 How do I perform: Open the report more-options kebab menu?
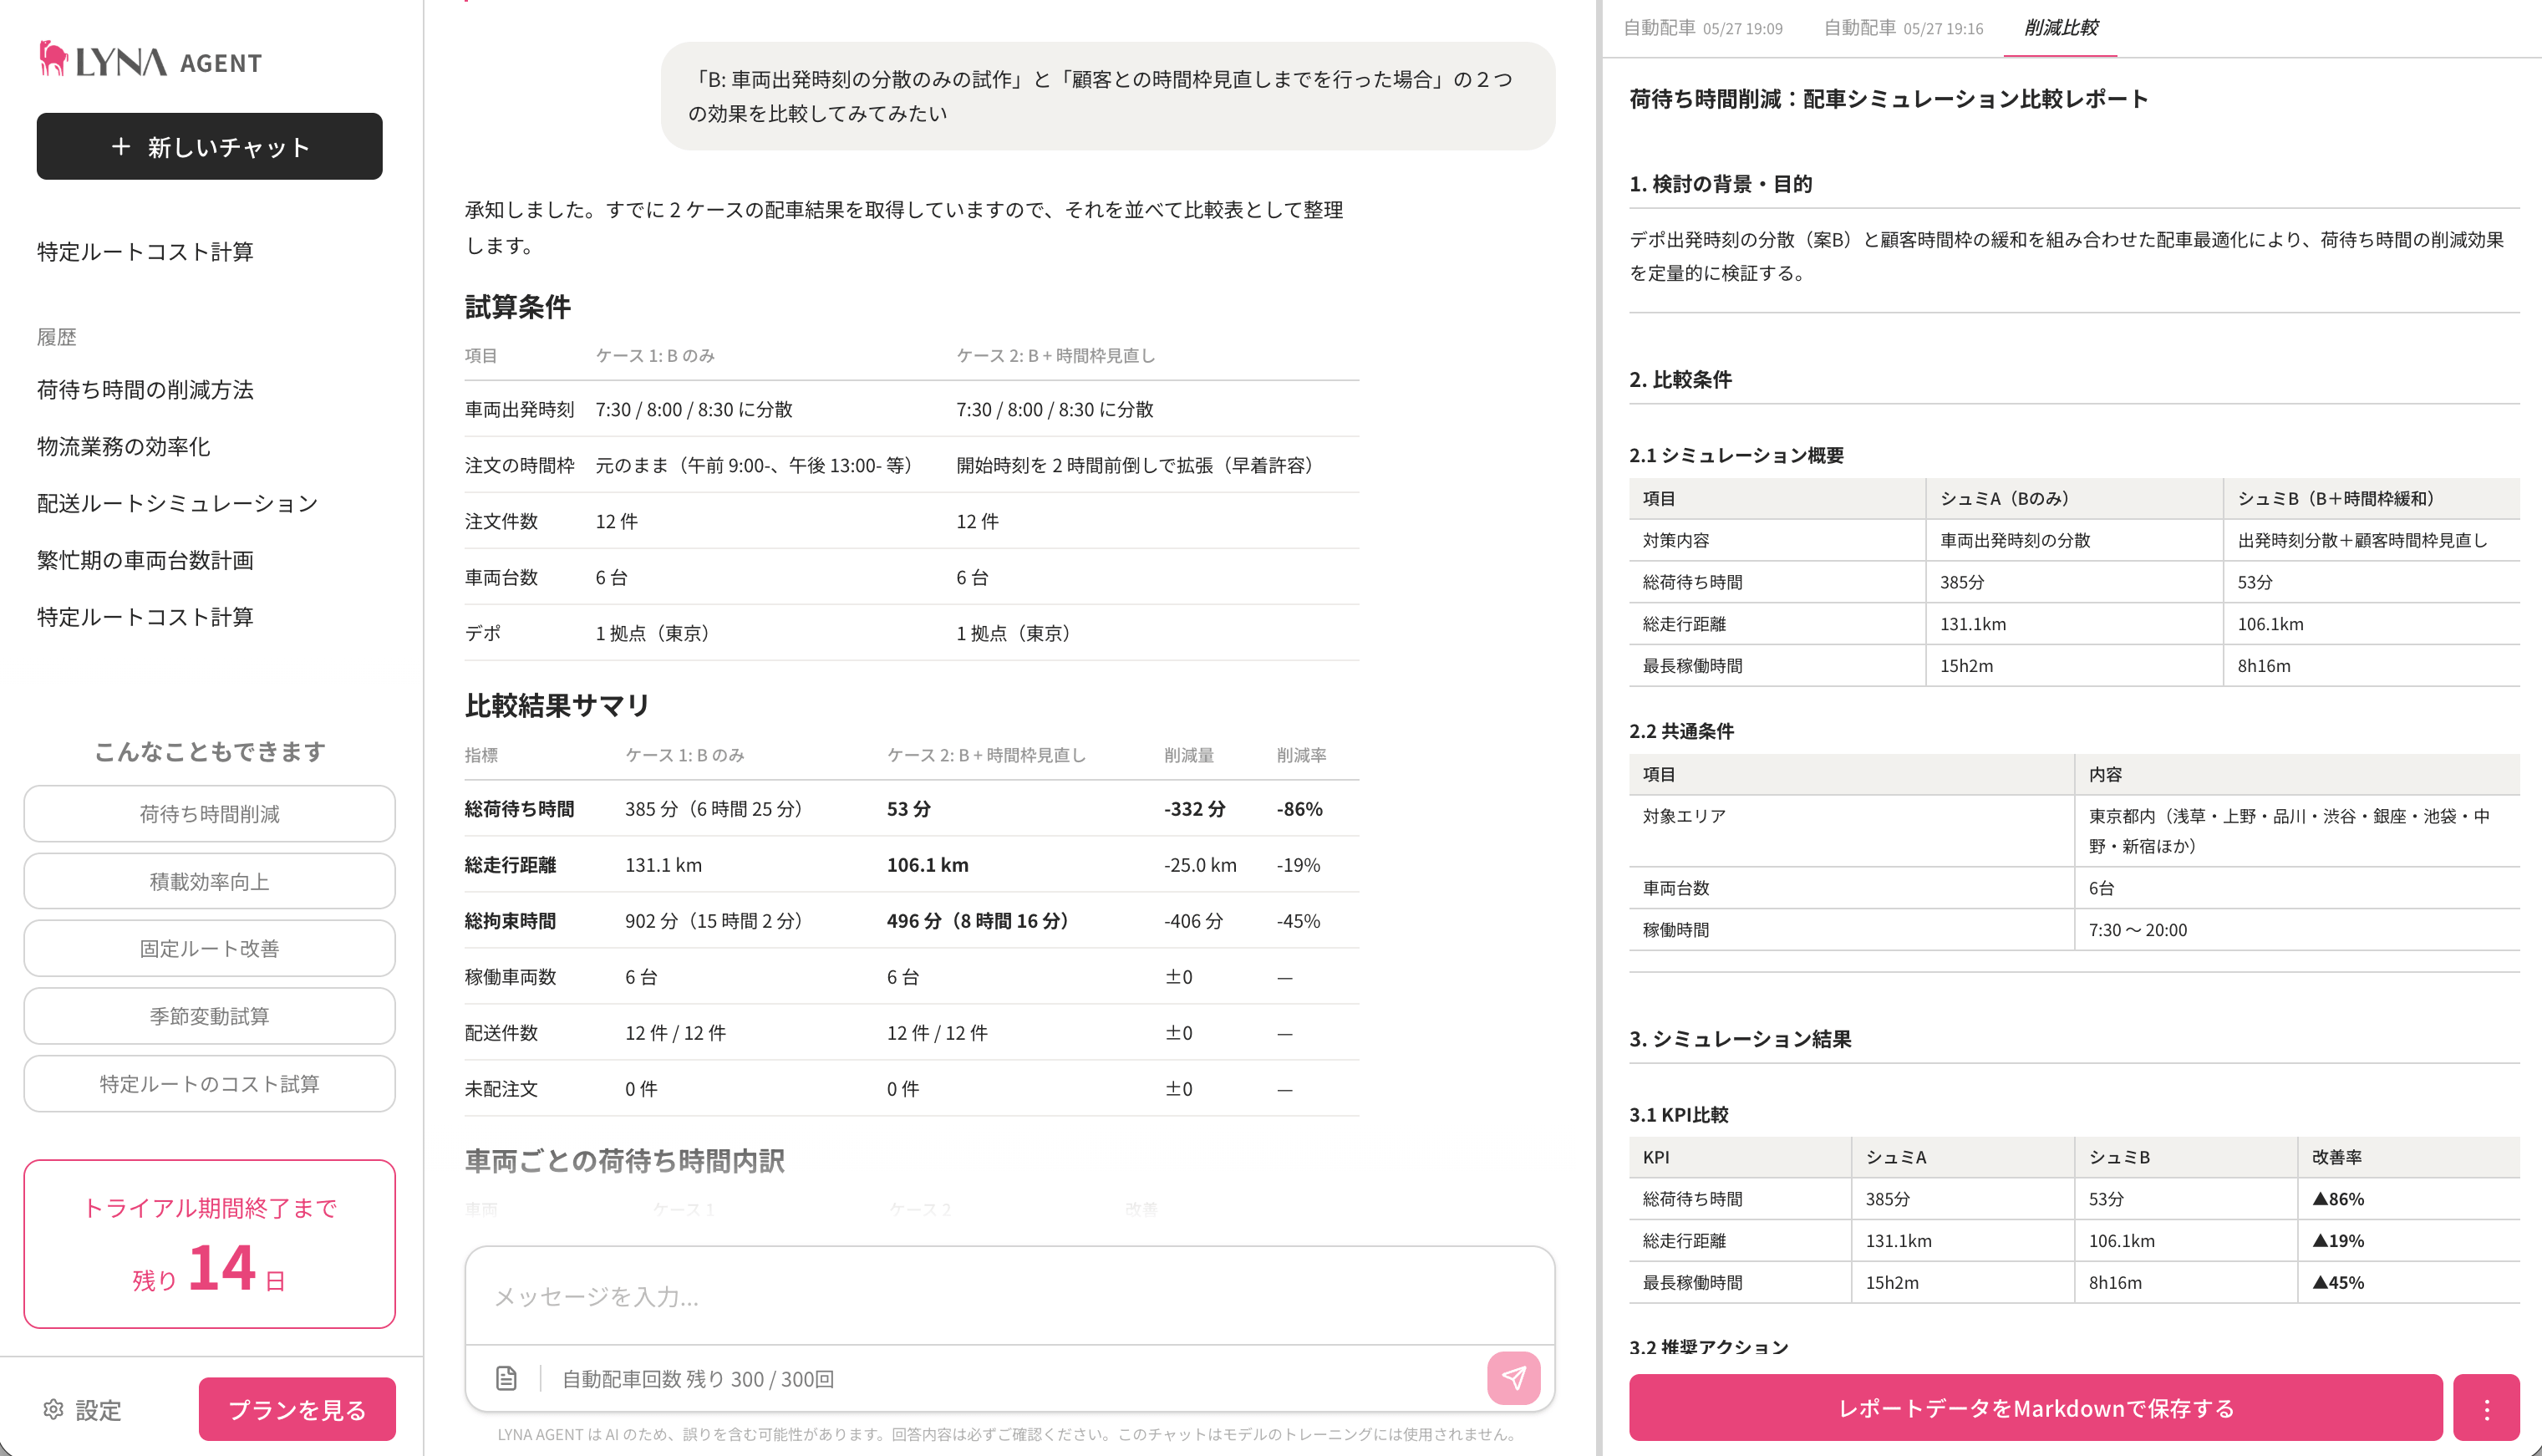[2486, 1408]
